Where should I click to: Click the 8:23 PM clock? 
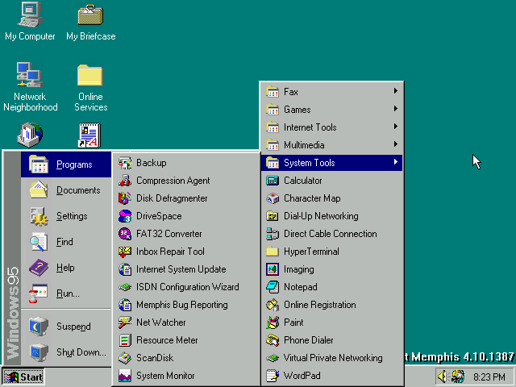point(489,377)
